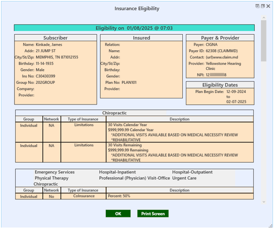
Task: Select provider 'Yellowstone Hearing Clinic'
Action: click(x=223, y=66)
